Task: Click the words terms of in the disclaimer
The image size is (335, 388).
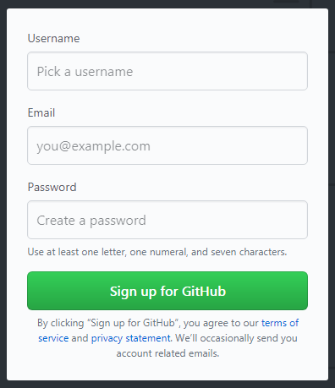Action: click(280, 323)
